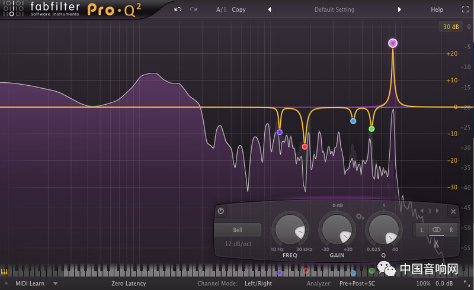Click red band marker on piano strip

306,270
